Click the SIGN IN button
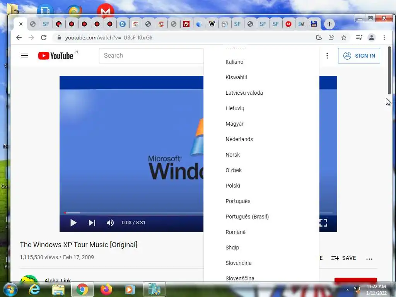The height and width of the screenshot is (297, 396). pos(359,56)
